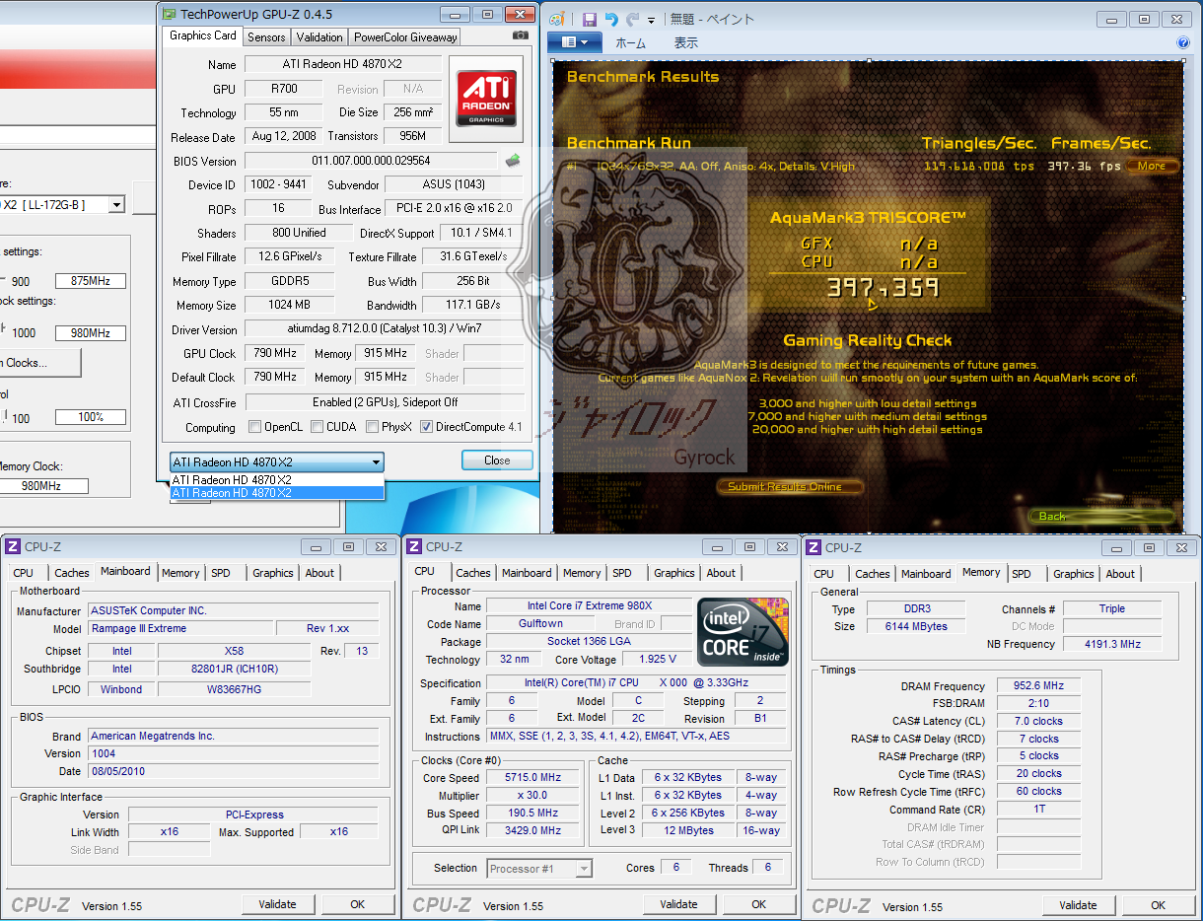Open the Graphics tab in the CPU-Z Memory window
Viewport: 1203px width, 921px height.
1074,574
